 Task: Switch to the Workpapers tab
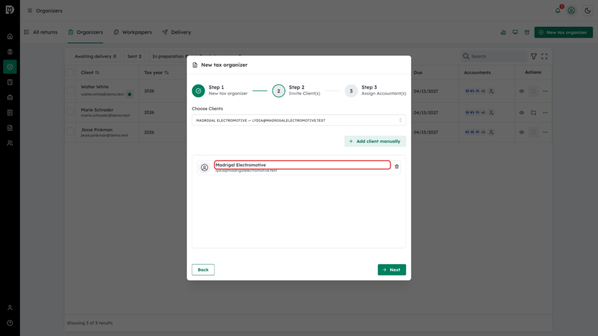coord(133,33)
